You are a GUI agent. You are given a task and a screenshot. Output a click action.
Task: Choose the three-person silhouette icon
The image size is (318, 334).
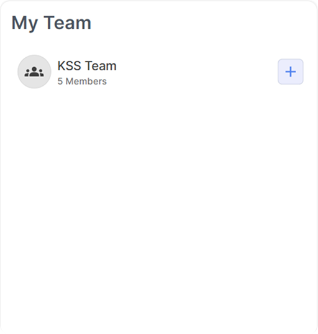click(34, 72)
